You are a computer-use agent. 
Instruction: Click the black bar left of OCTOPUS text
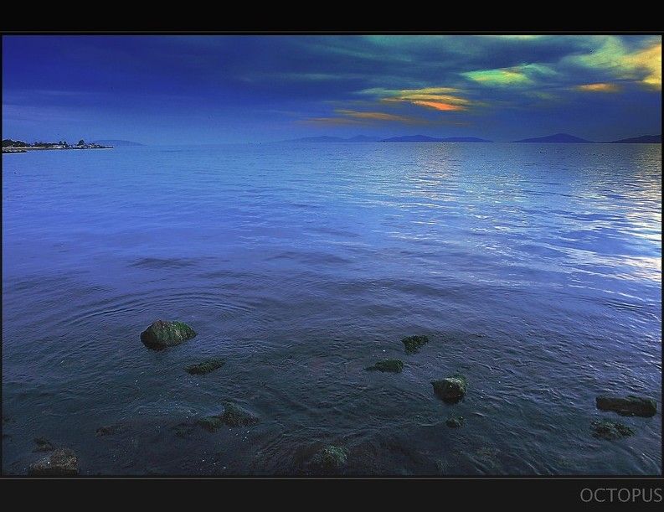[x=285, y=495]
